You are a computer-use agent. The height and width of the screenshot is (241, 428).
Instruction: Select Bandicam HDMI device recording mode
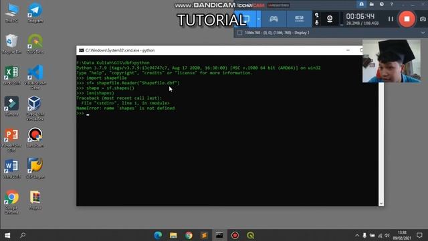(x=299, y=19)
